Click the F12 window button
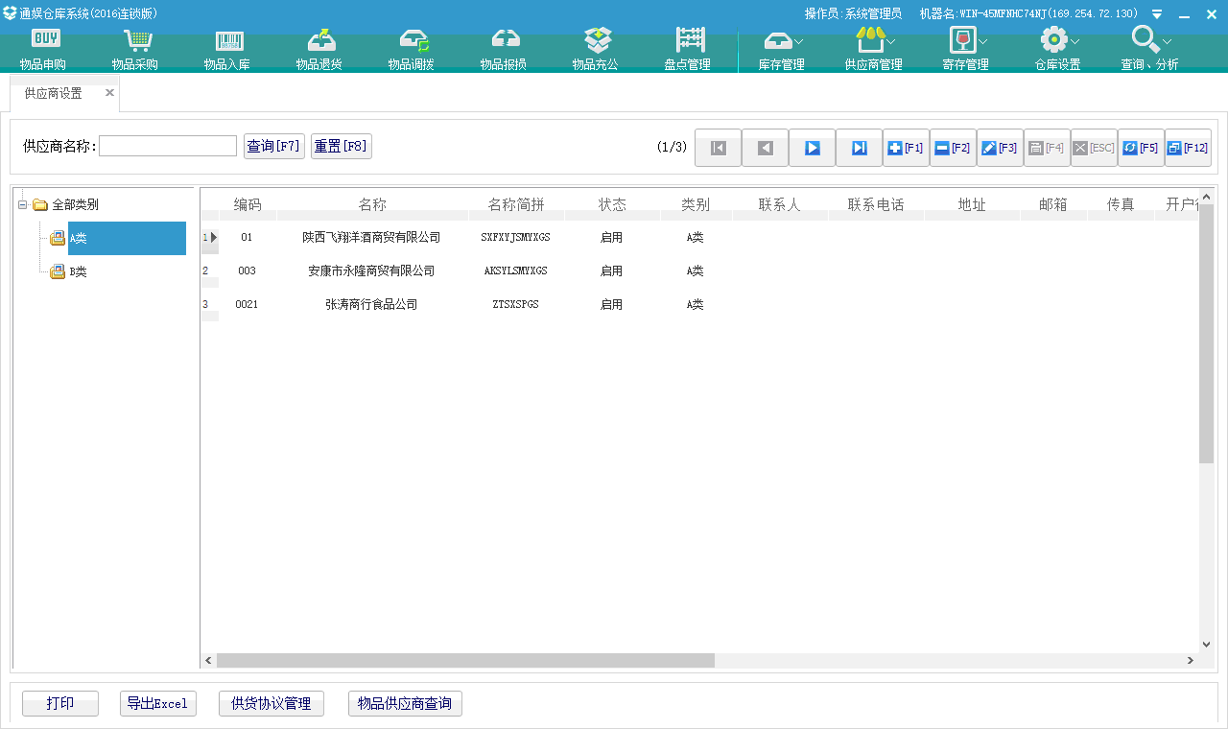Image resolution: width=1228 pixels, height=729 pixels. click(x=1188, y=148)
